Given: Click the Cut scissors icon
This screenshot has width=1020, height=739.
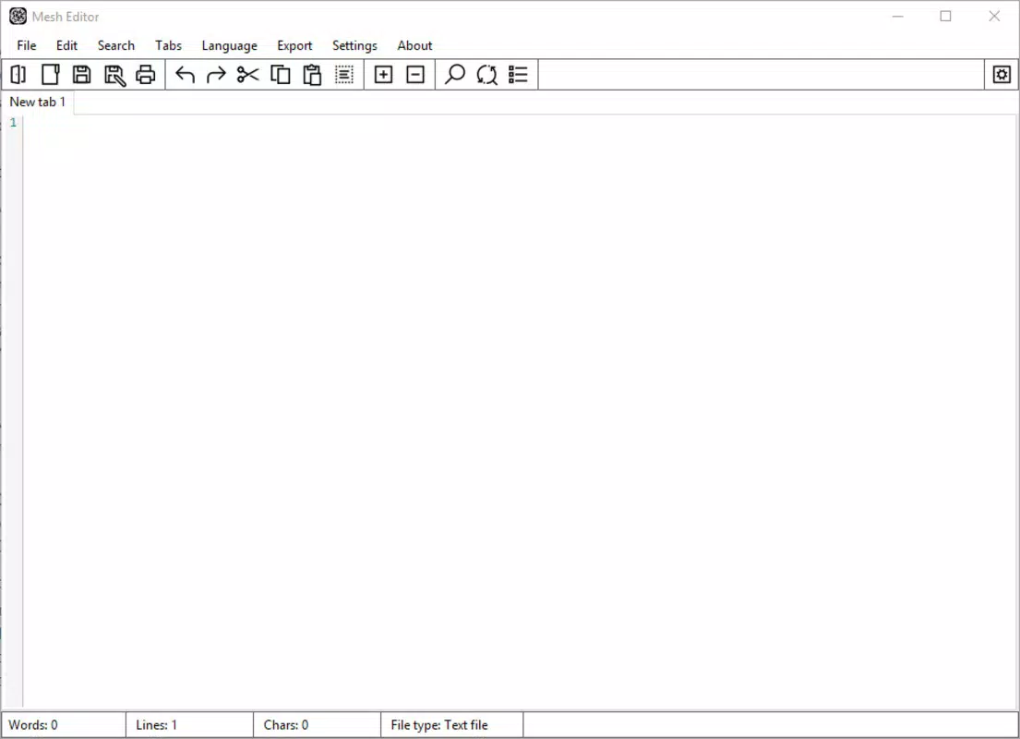Looking at the screenshot, I should [247, 74].
